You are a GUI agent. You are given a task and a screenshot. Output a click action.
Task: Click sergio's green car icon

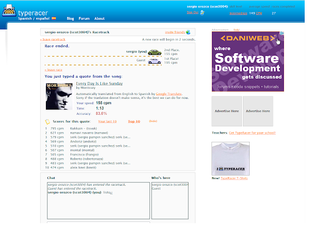click(154, 52)
